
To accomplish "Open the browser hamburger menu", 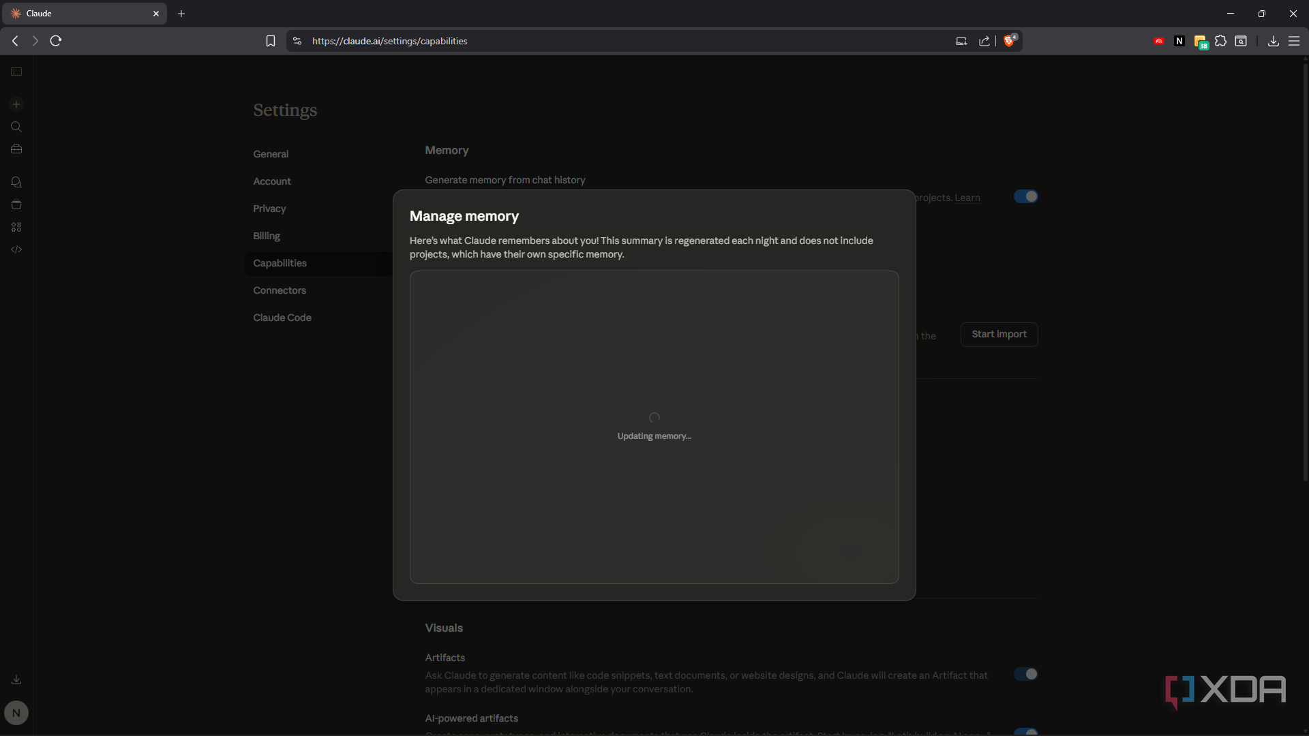I will click(1293, 41).
